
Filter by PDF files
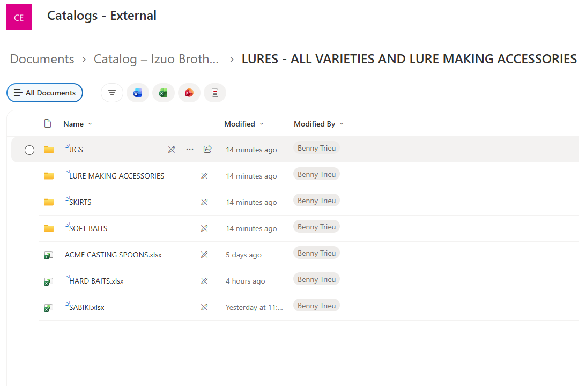215,93
